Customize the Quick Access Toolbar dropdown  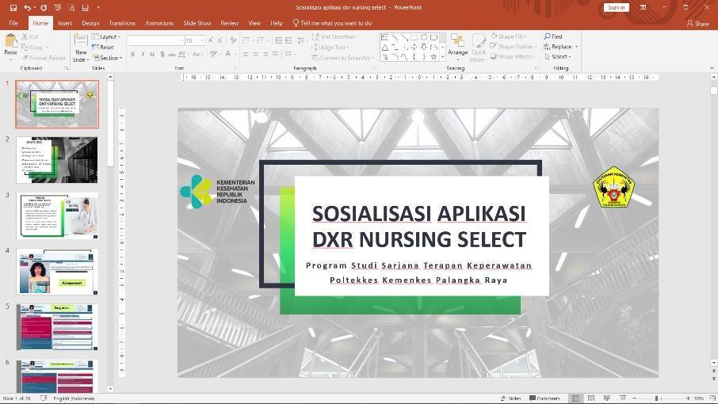(98, 7)
